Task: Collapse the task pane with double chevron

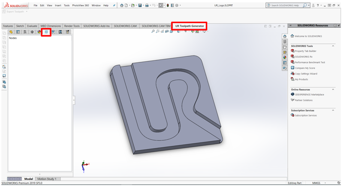Action: 291,26
